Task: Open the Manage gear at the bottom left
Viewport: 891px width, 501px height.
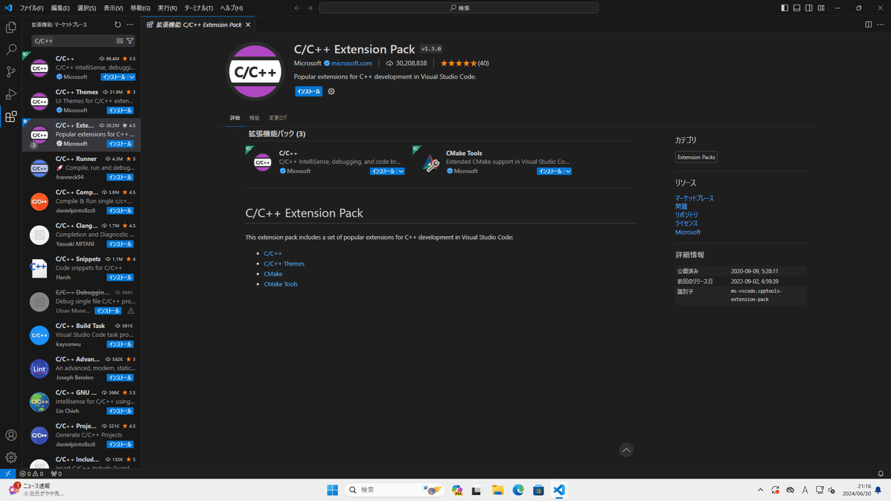Action: pos(10,457)
